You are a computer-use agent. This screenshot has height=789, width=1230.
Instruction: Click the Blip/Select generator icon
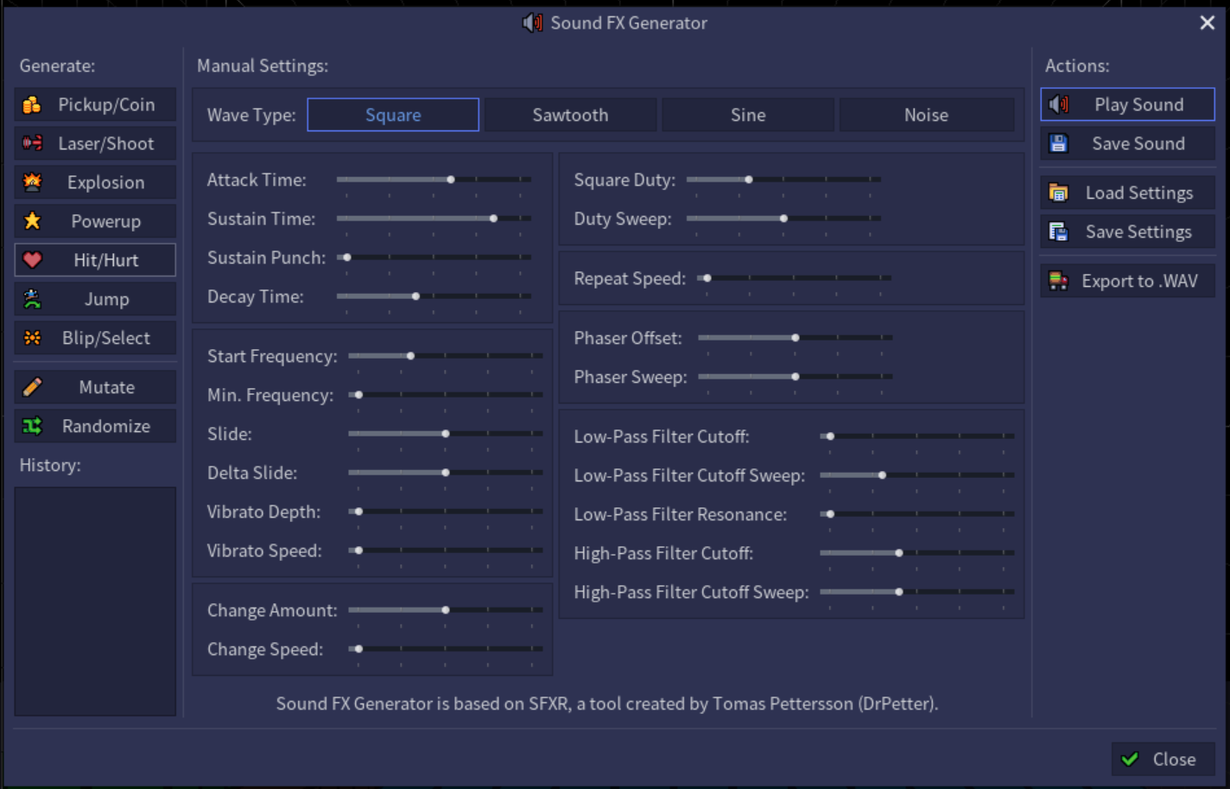pyautogui.click(x=32, y=338)
